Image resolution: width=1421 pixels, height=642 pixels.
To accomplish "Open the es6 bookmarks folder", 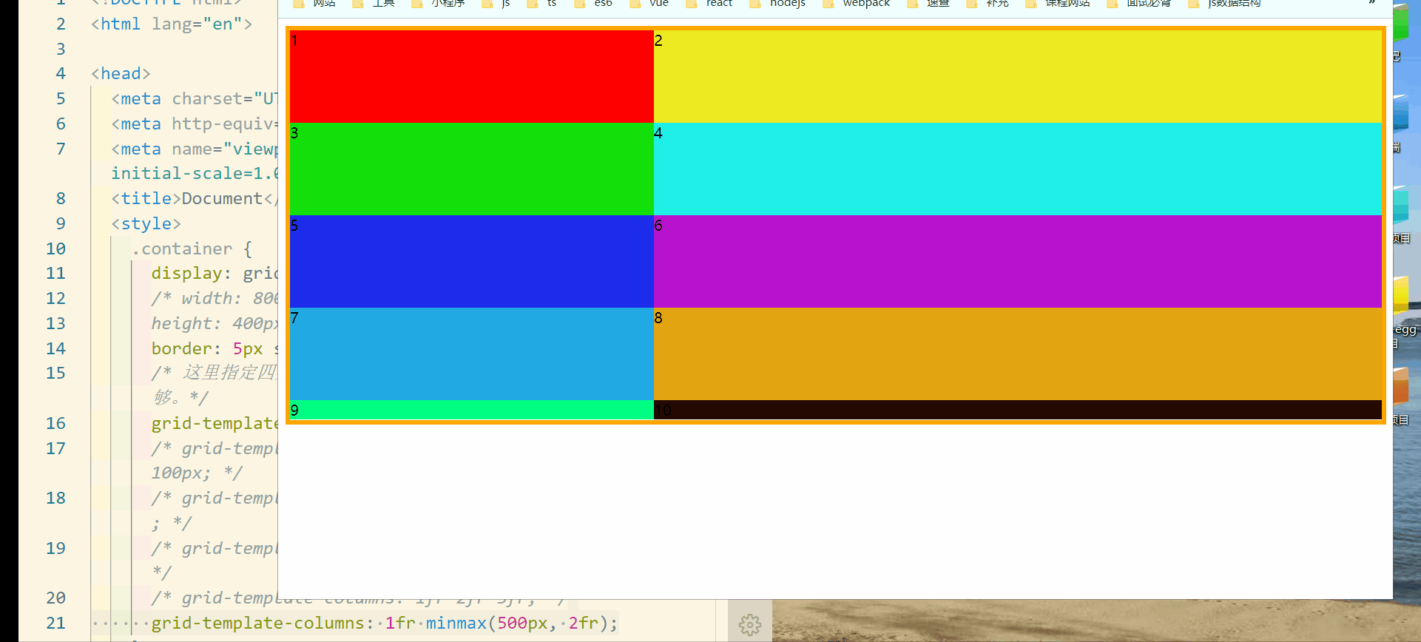I will [594, 3].
